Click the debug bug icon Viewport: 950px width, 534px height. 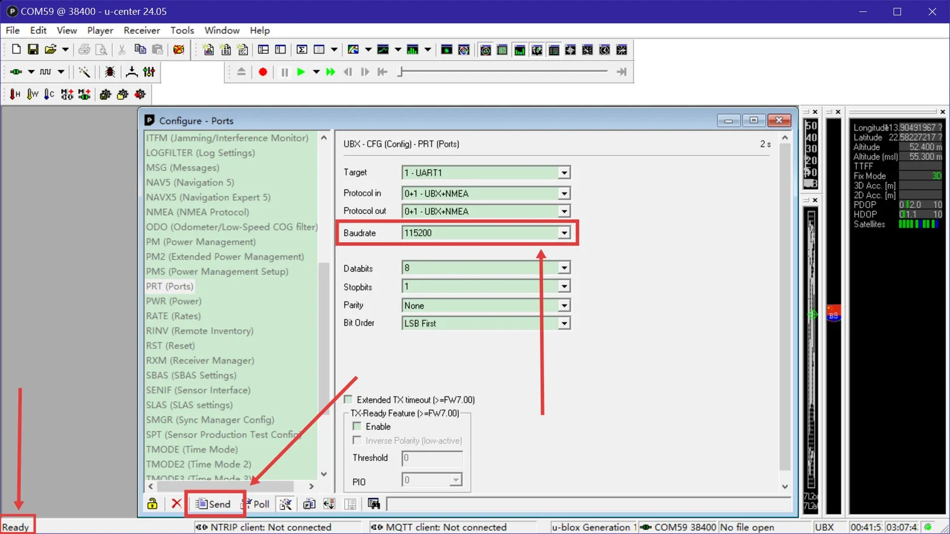tap(110, 72)
